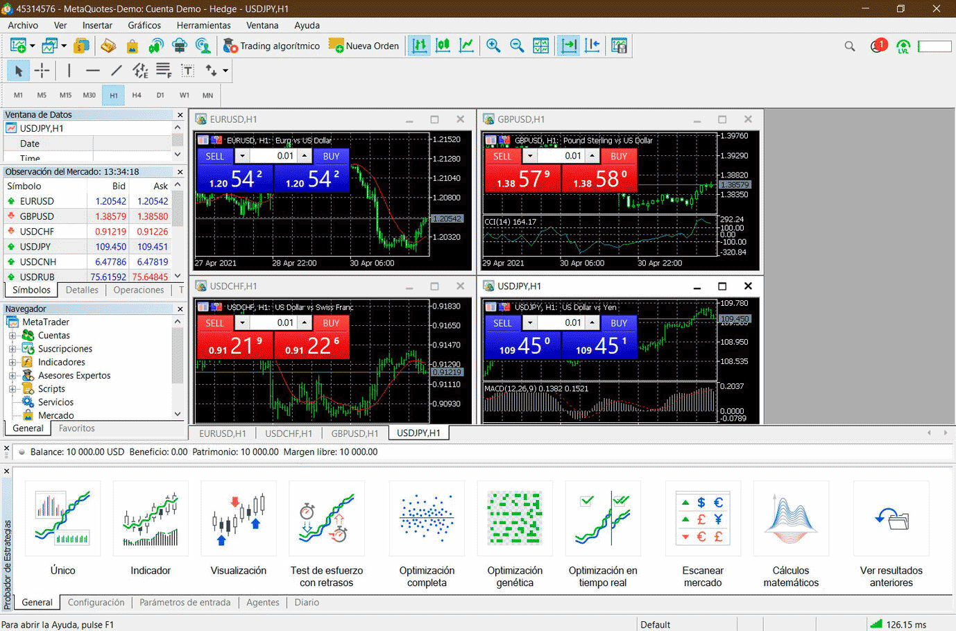
Task: Switch to the GBPUSD,H1 chart tab
Action: tap(355, 433)
